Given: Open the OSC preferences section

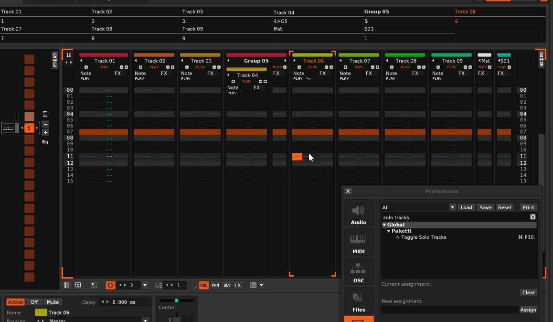Looking at the screenshot, I should tap(359, 272).
